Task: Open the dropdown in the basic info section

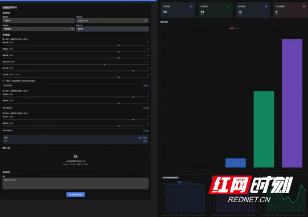Action: (x=39, y=29)
